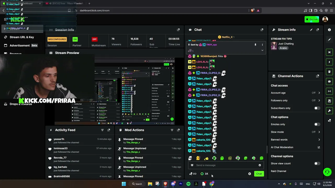The image size is (335, 188).
Task: Open Windows taskbar Search
Action: pyautogui.click(x=137, y=184)
